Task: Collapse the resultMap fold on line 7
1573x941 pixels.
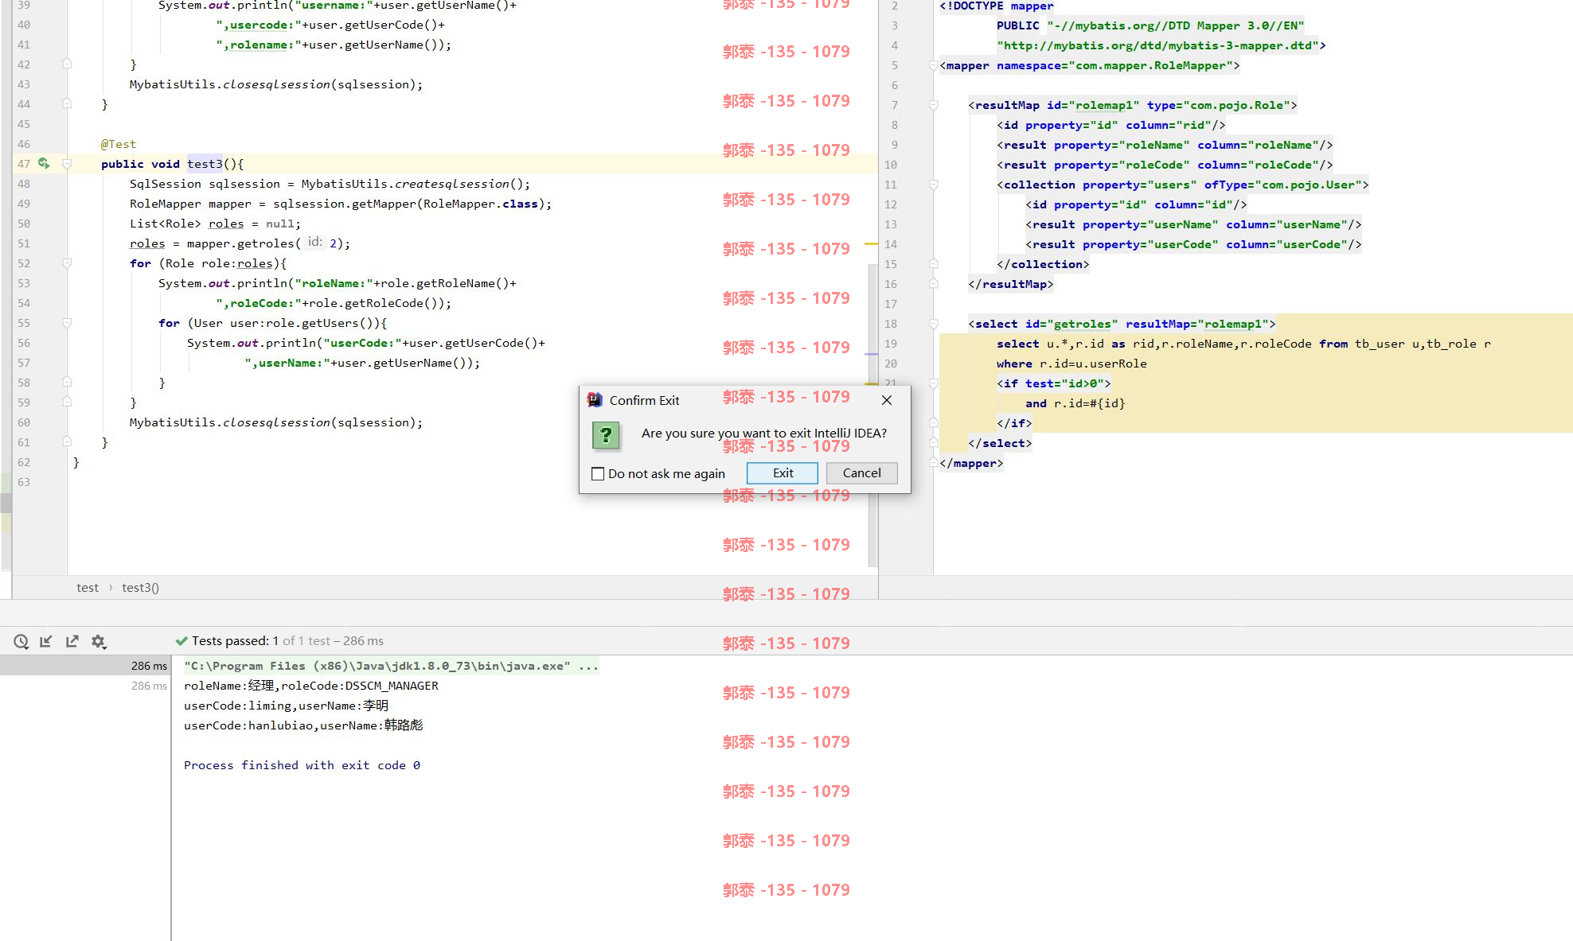Action: pyautogui.click(x=934, y=105)
